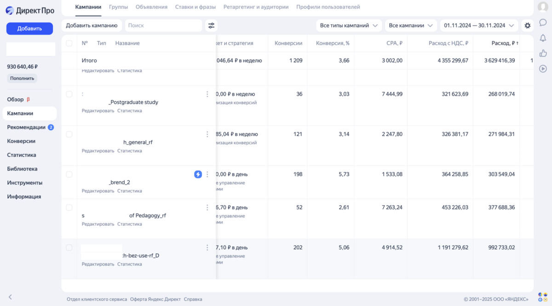The image size is (552, 306).
Task: Open three-dot menu for Postgraduate study campaign
Action: (x=207, y=94)
